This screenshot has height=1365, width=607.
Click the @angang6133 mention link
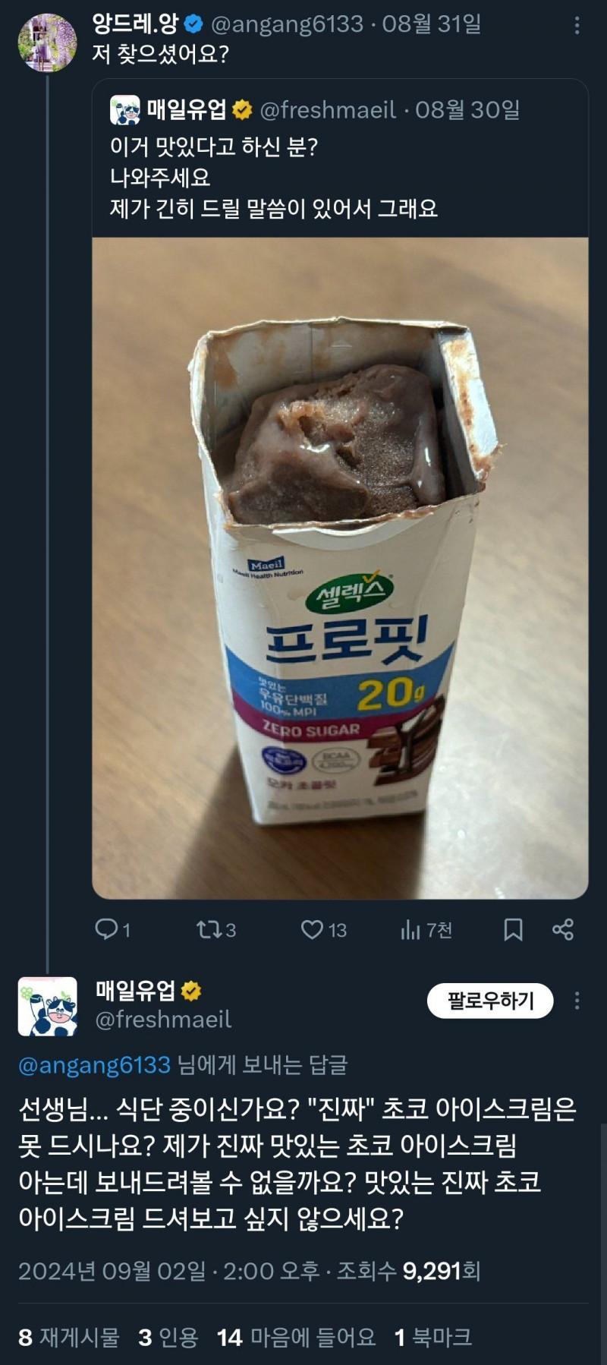94,1065
